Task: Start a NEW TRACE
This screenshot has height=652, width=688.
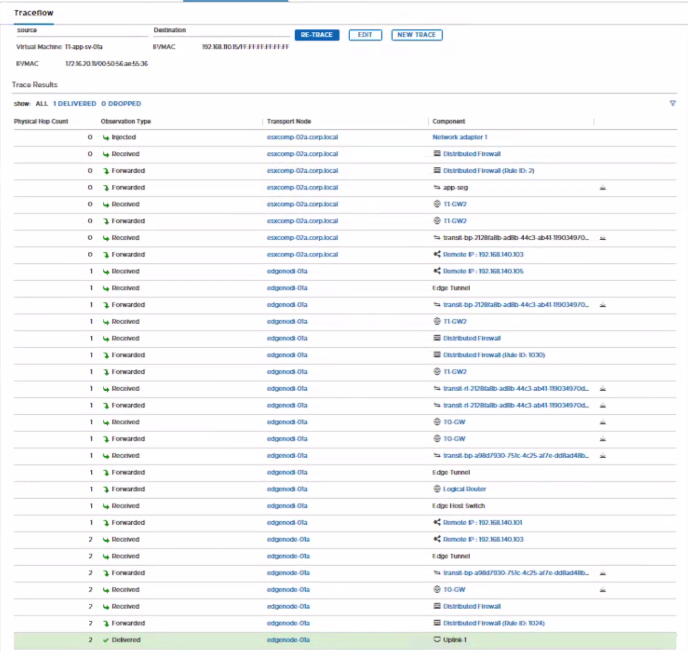Action: [417, 35]
